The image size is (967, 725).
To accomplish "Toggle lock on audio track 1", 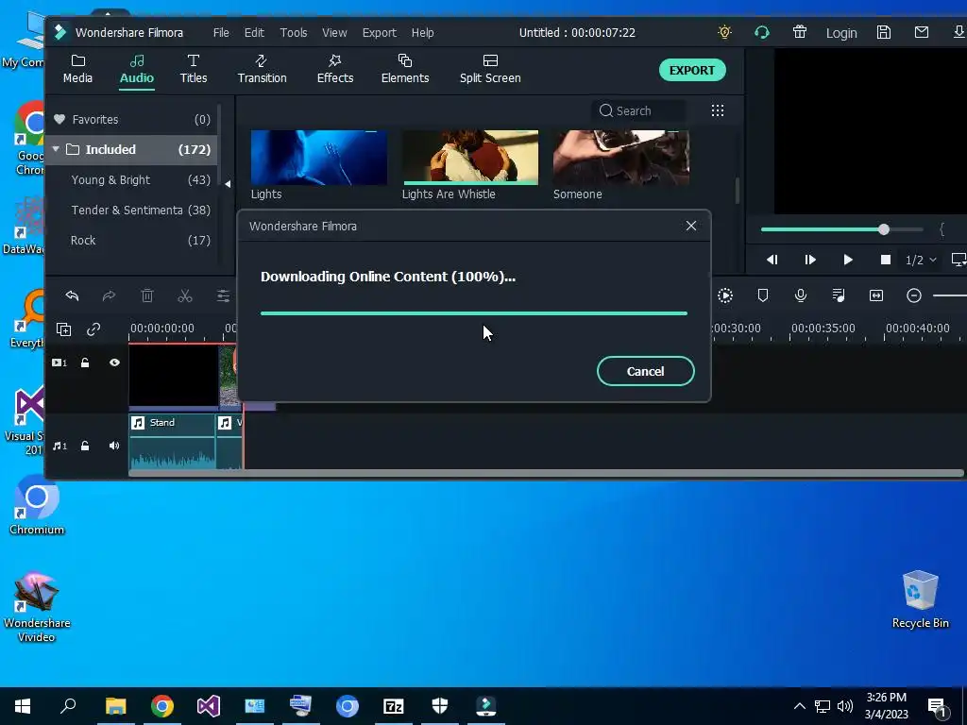I will point(85,446).
